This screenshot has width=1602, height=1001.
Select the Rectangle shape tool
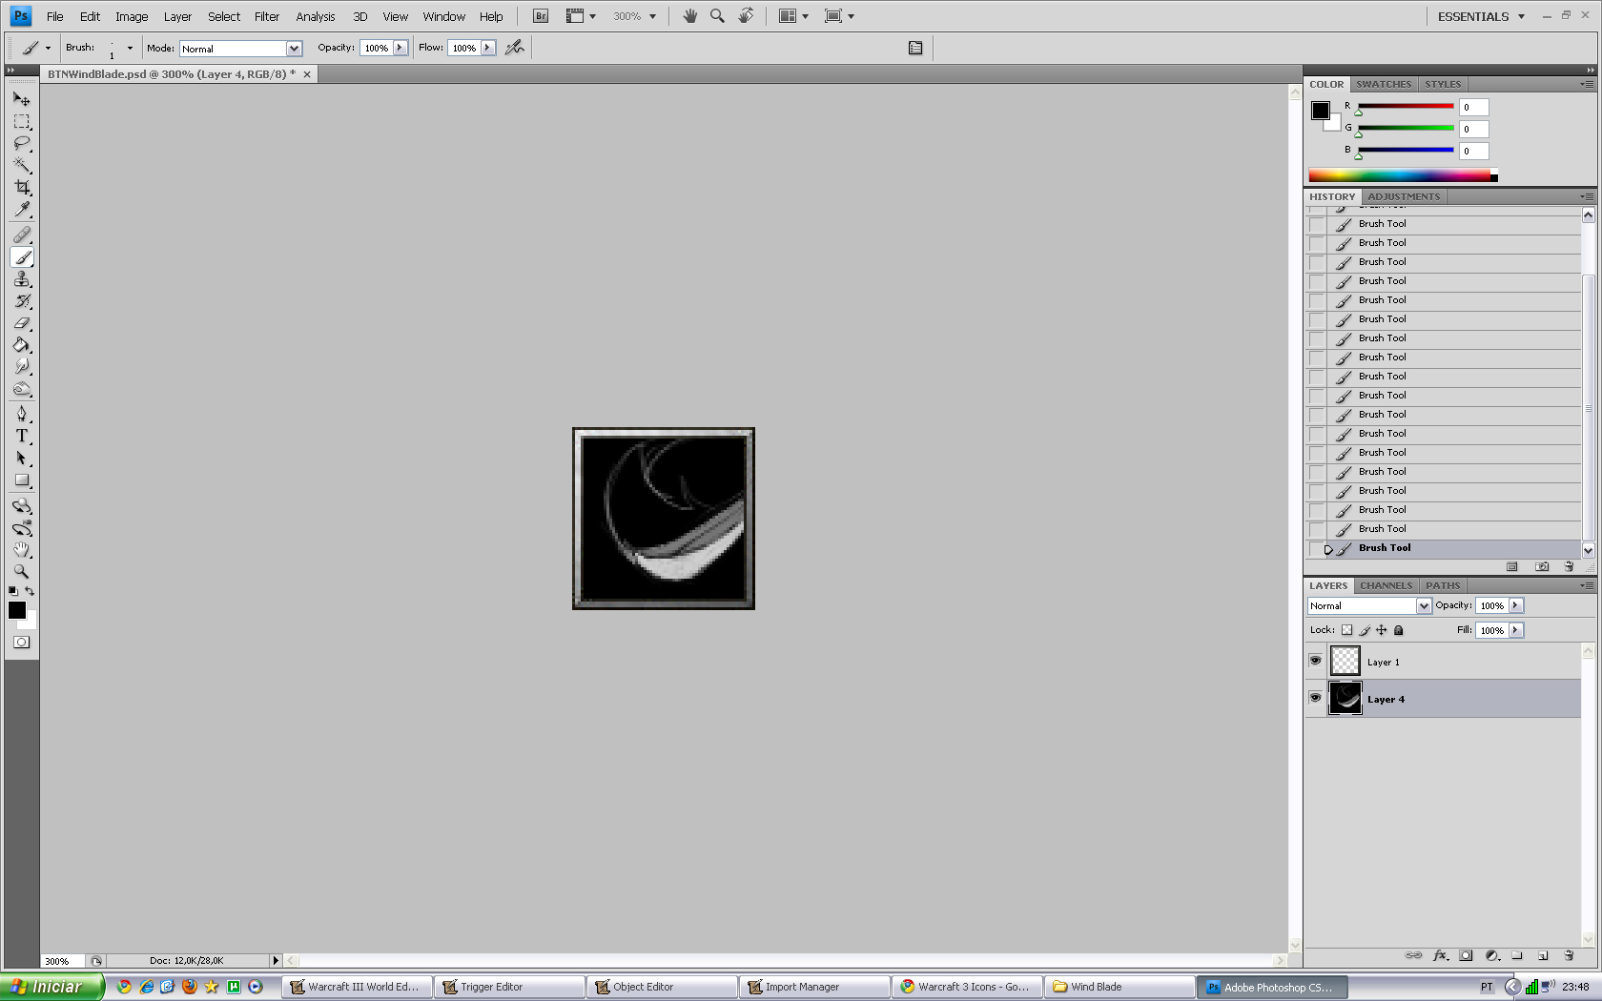(22, 480)
